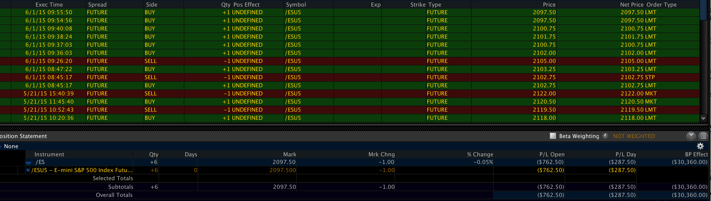Click the trade history scrollbar thumb
The image size is (711, 201).
tap(703, 10)
